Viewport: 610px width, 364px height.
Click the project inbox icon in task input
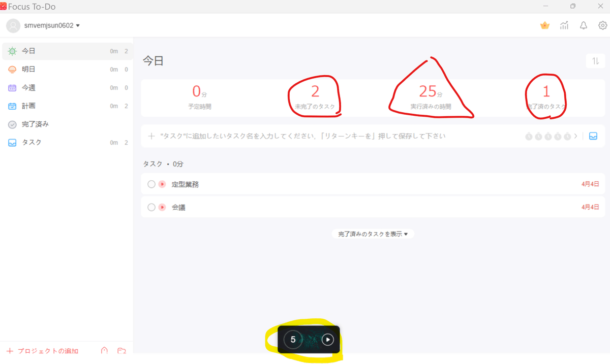tap(593, 136)
